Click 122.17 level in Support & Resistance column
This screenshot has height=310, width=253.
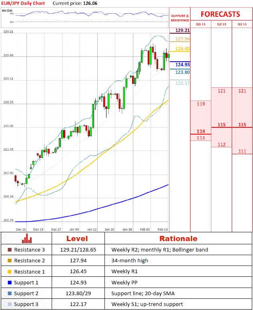tap(183, 83)
